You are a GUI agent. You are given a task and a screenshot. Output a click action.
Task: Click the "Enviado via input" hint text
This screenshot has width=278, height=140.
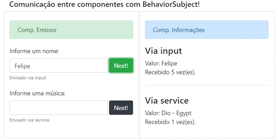(x=28, y=78)
